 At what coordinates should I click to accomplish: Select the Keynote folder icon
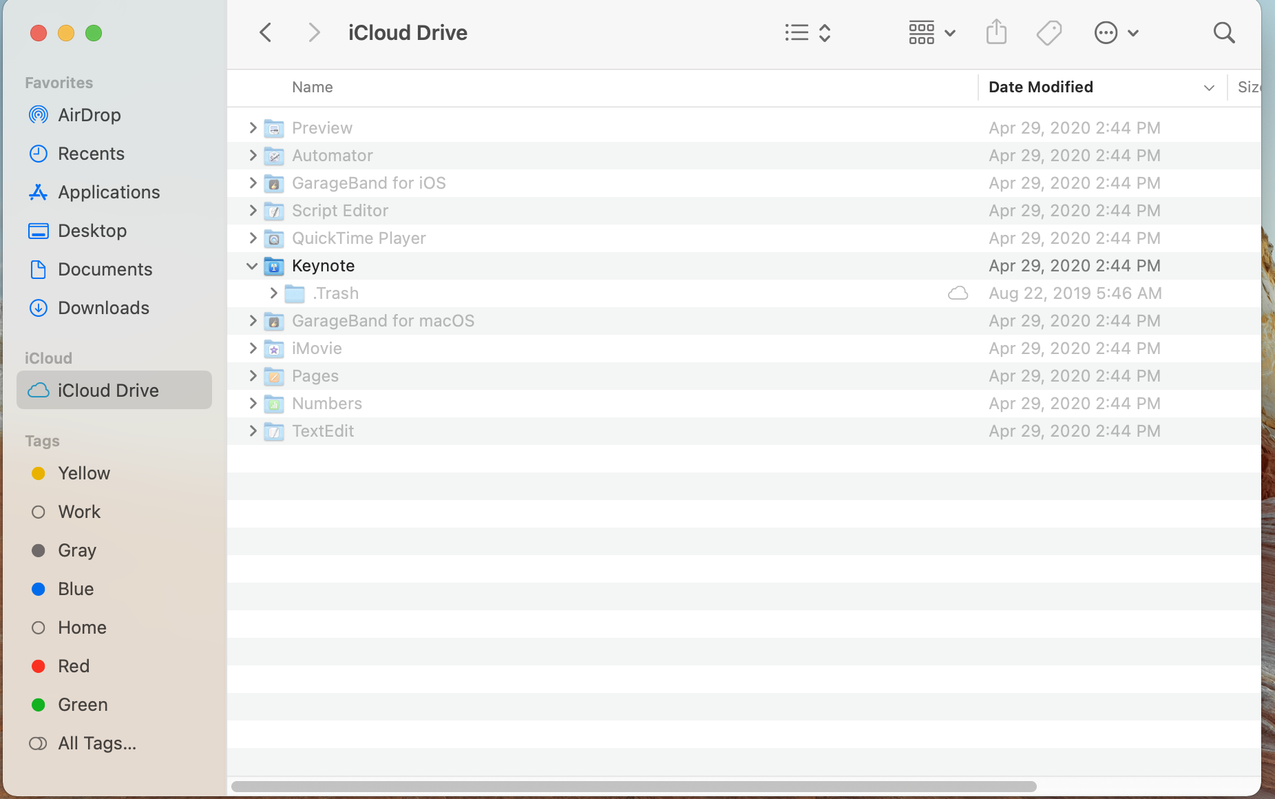(274, 266)
